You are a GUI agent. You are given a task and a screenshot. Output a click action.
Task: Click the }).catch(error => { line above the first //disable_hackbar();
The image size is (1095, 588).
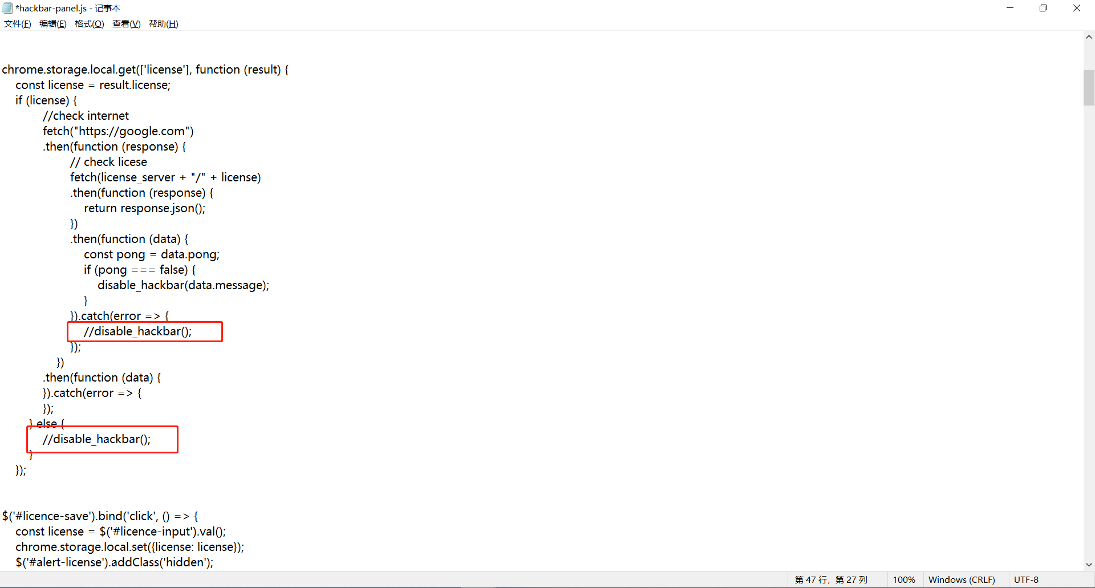pos(120,316)
